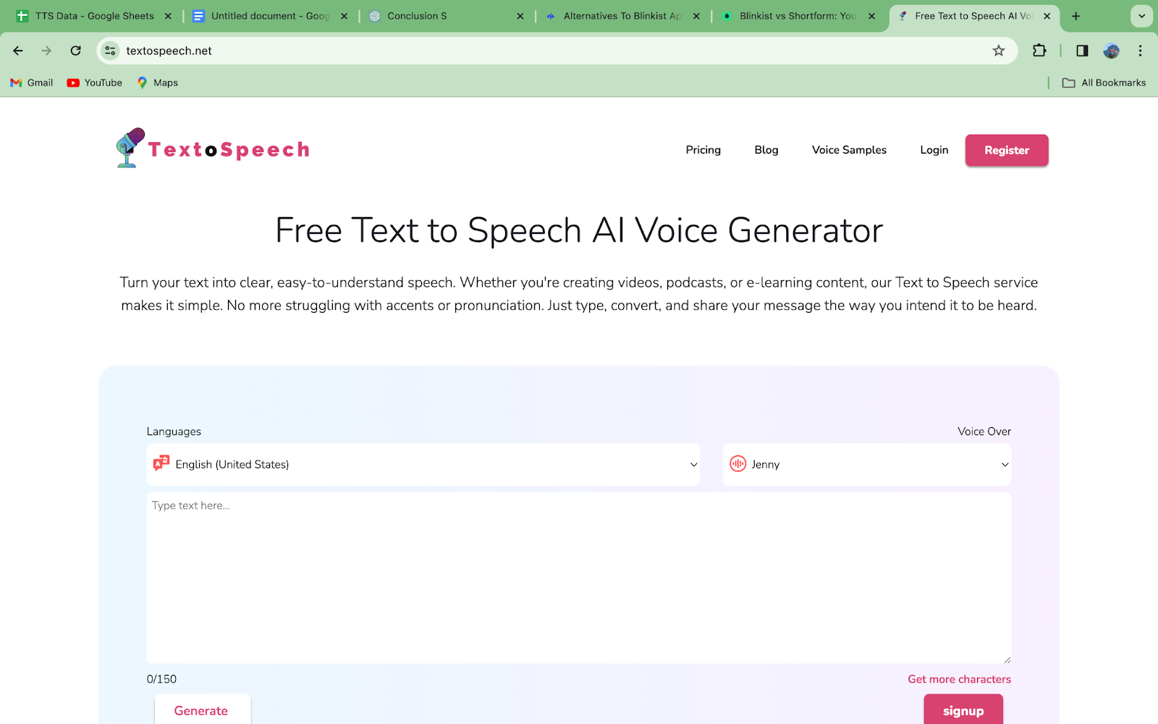Click Get more characters link

pos(960,679)
